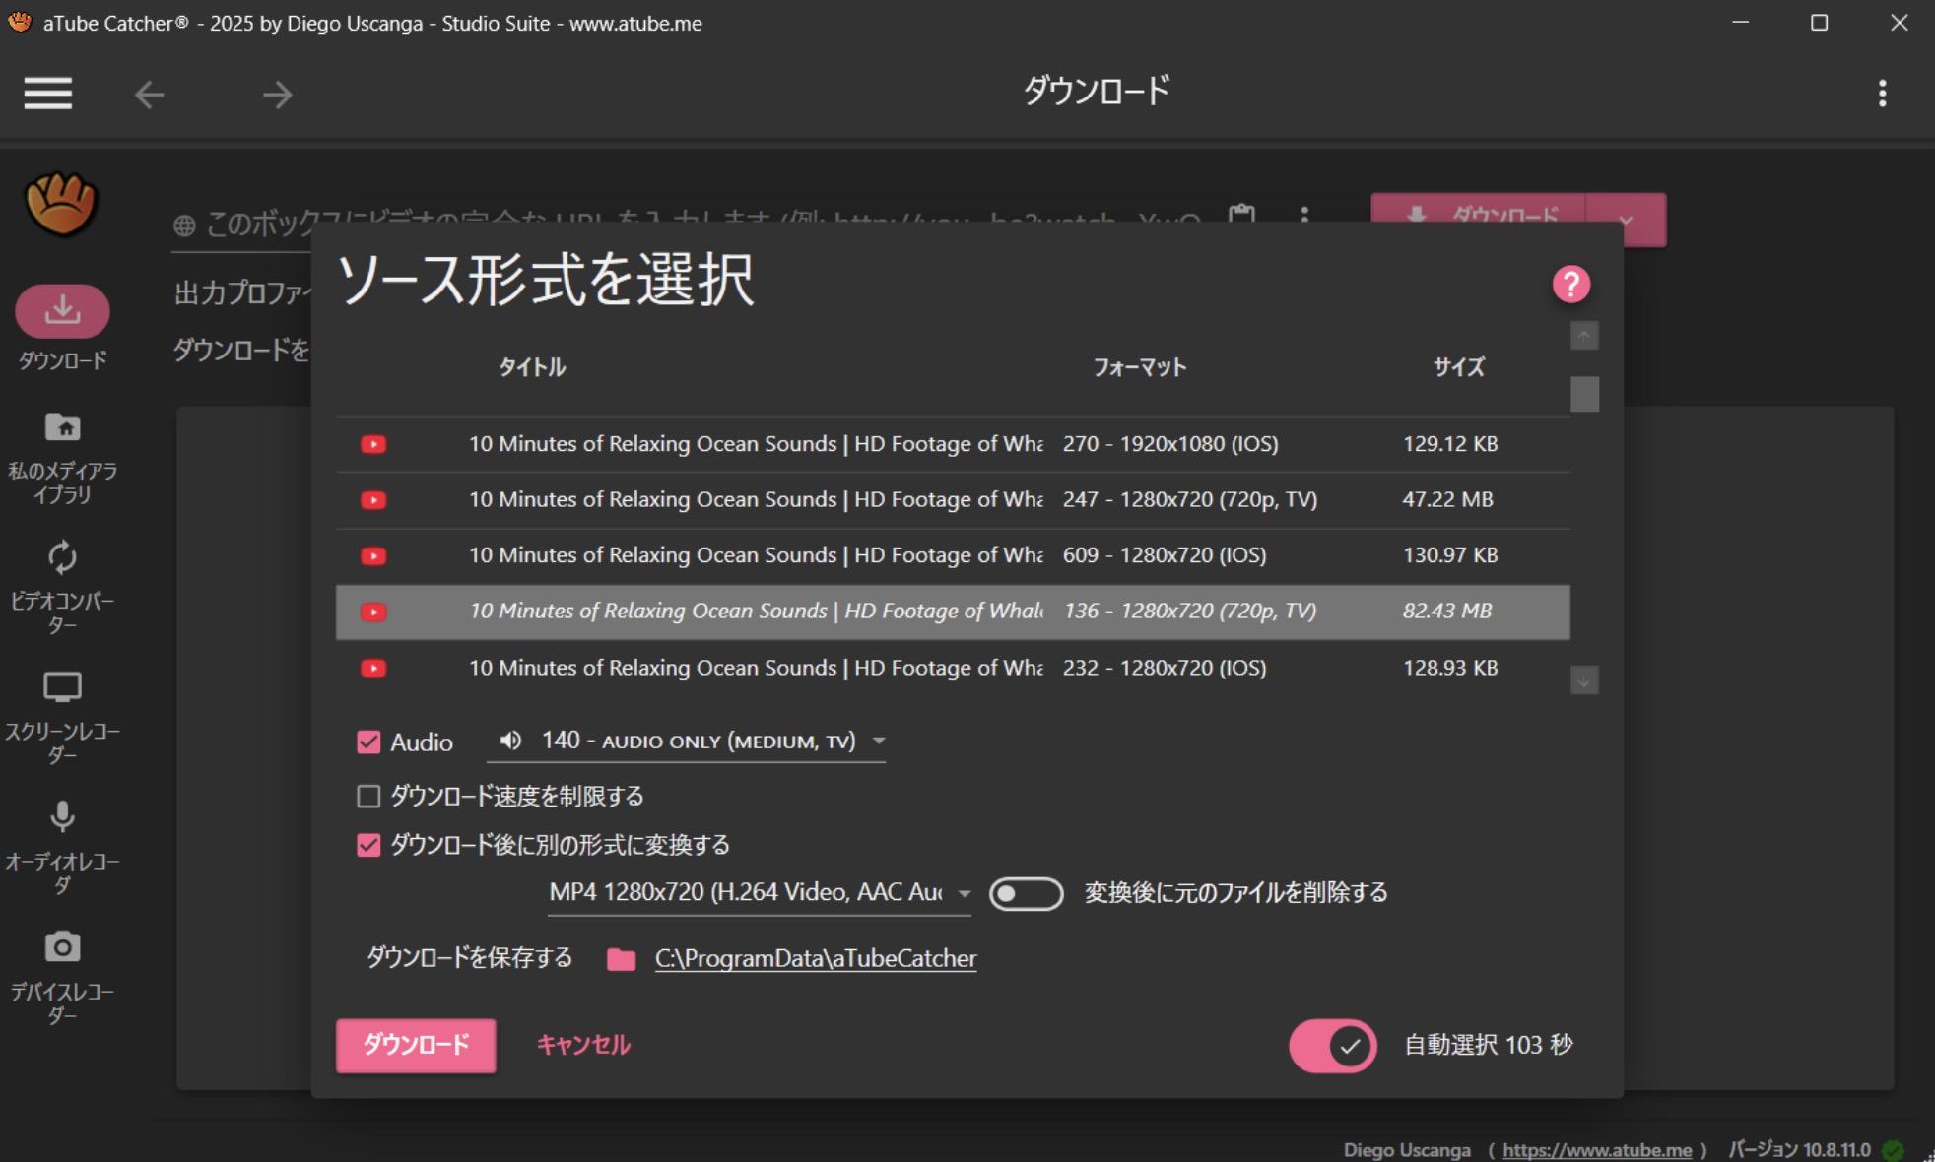Screen dimensions: 1935x1162
Task: Click YouTube icon on the 270 - 1920x1080 row
Action: click(373, 444)
